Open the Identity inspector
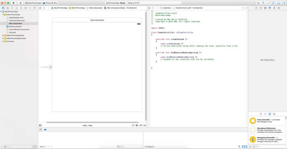Screen dimensions: 287x149 point(265,8)
